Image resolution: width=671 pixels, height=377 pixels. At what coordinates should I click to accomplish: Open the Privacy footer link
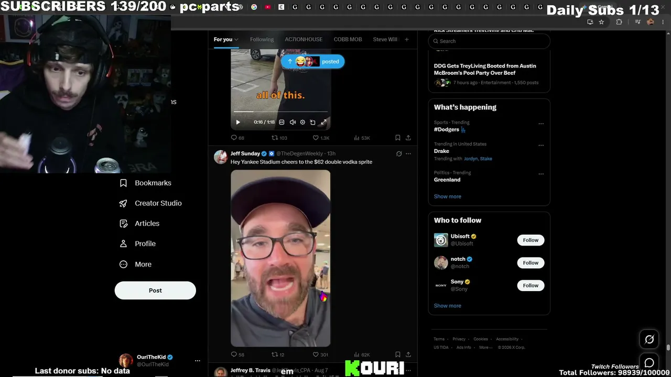(459, 339)
